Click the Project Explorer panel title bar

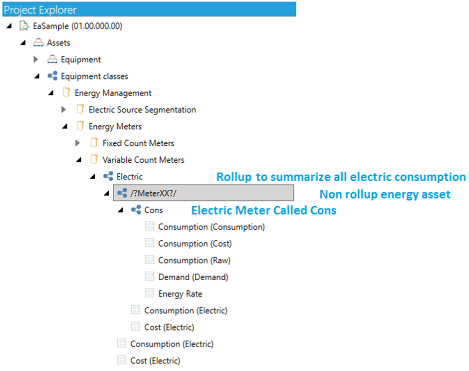pyautogui.click(x=149, y=9)
